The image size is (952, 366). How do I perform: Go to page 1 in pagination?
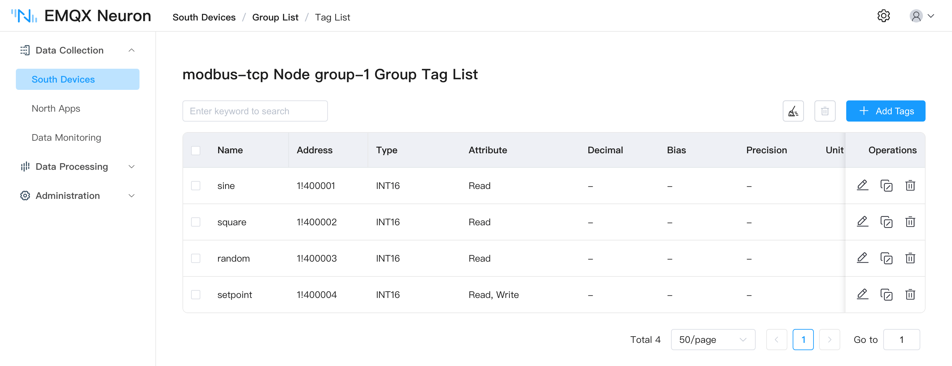coord(803,339)
